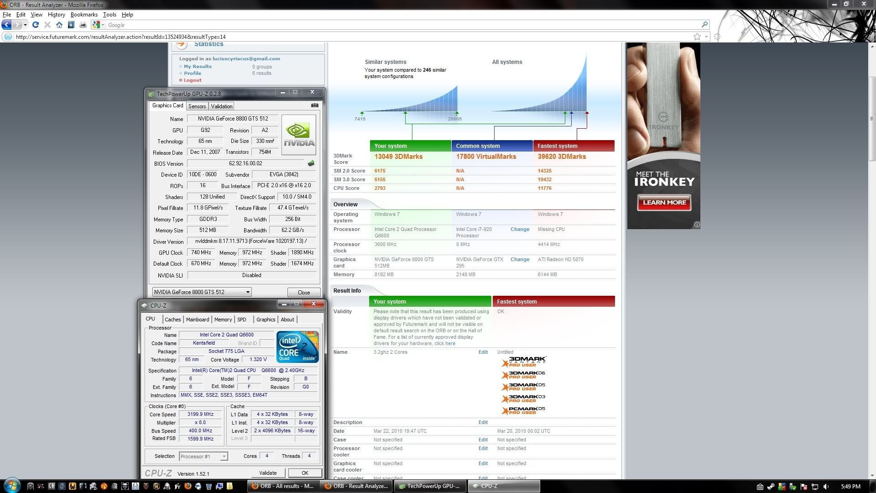Screen dimensions: 876x493
Task: Click the Close button in GPU-Z
Action: [303, 292]
